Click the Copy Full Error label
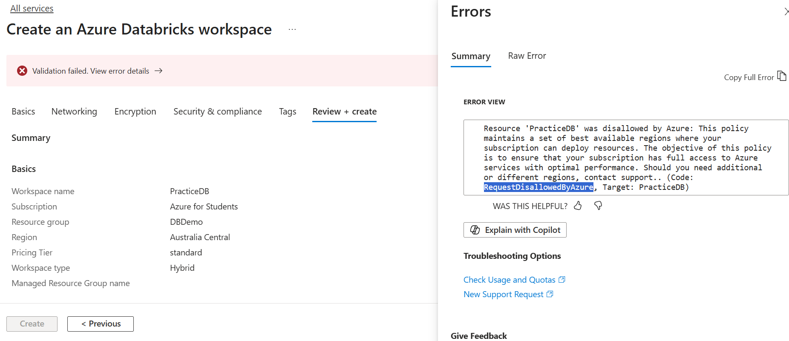Screen dimensions: 789x341 tap(749, 77)
